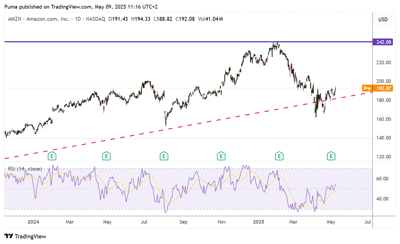Open the earnings E marker above May 2025
This screenshot has width=400, height=244.
[331, 156]
